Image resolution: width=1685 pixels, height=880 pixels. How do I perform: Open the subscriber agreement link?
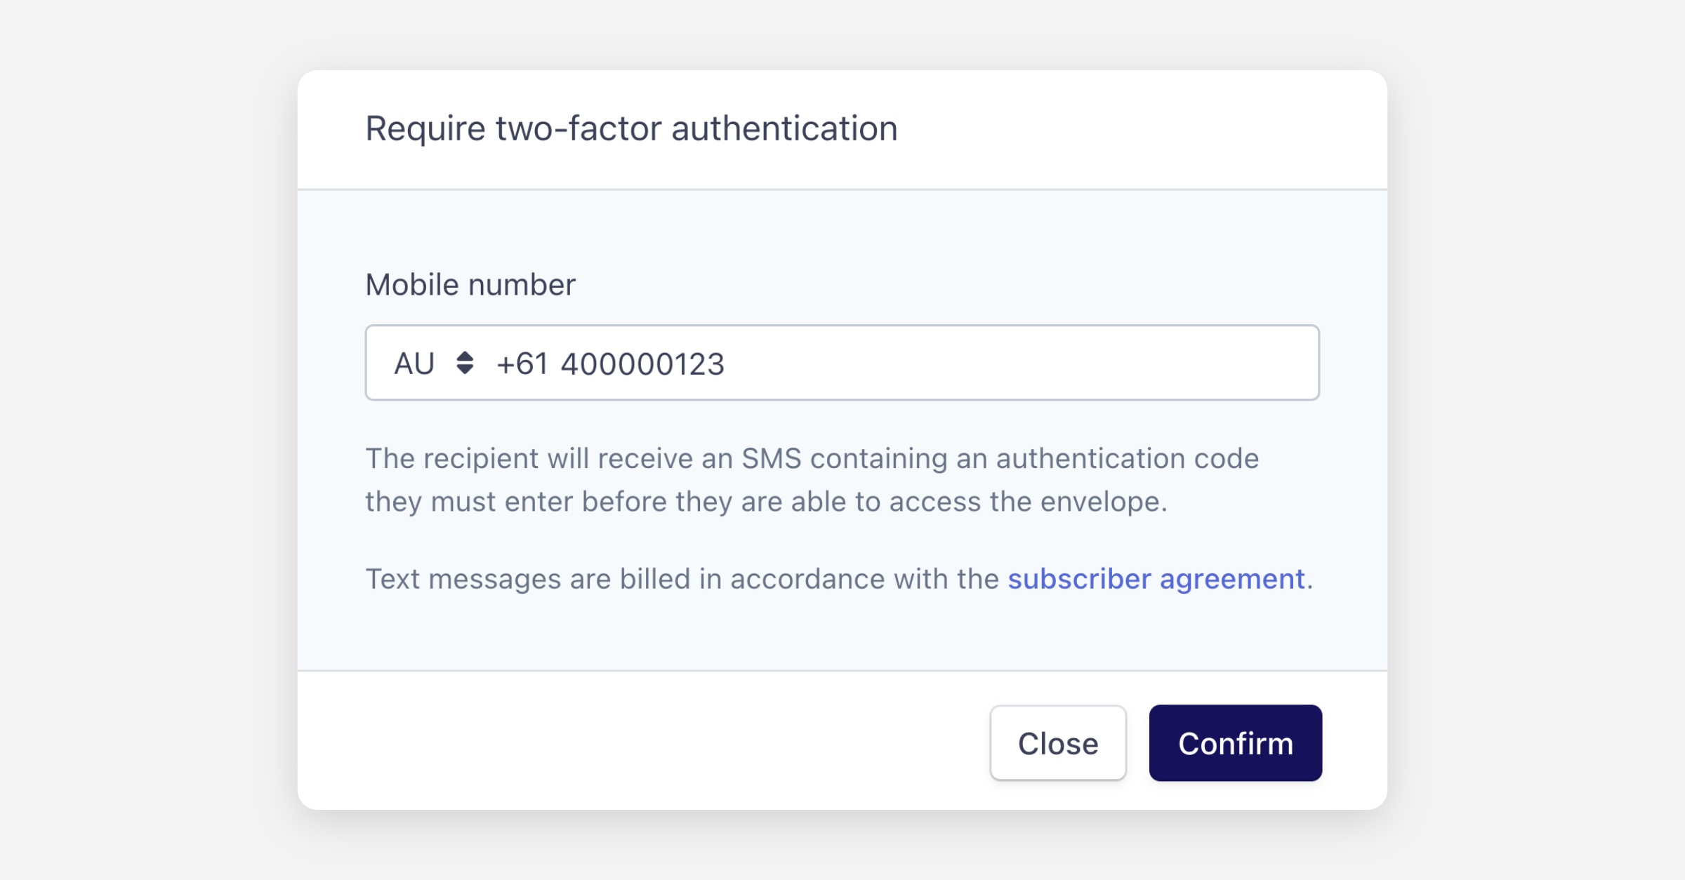pyautogui.click(x=1156, y=579)
